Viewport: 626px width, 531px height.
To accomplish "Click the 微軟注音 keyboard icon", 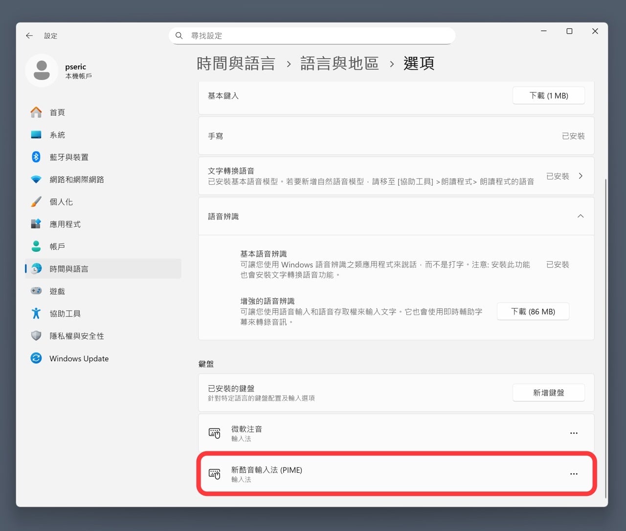I will click(x=215, y=433).
